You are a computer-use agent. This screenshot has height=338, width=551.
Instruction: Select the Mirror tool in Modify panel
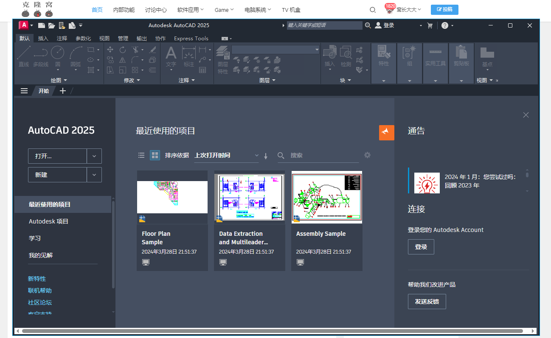pos(123,60)
